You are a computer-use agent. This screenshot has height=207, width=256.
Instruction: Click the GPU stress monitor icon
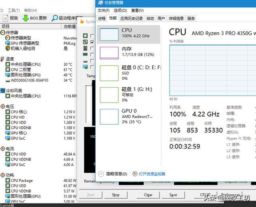point(85,67)
